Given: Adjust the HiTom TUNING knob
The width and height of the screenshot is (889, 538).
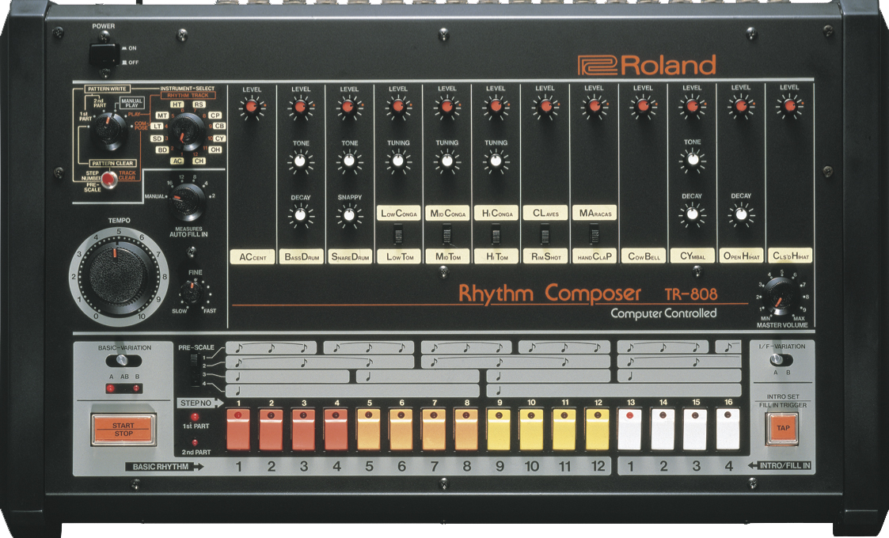Looking at the screenshot, I should 496,161.
